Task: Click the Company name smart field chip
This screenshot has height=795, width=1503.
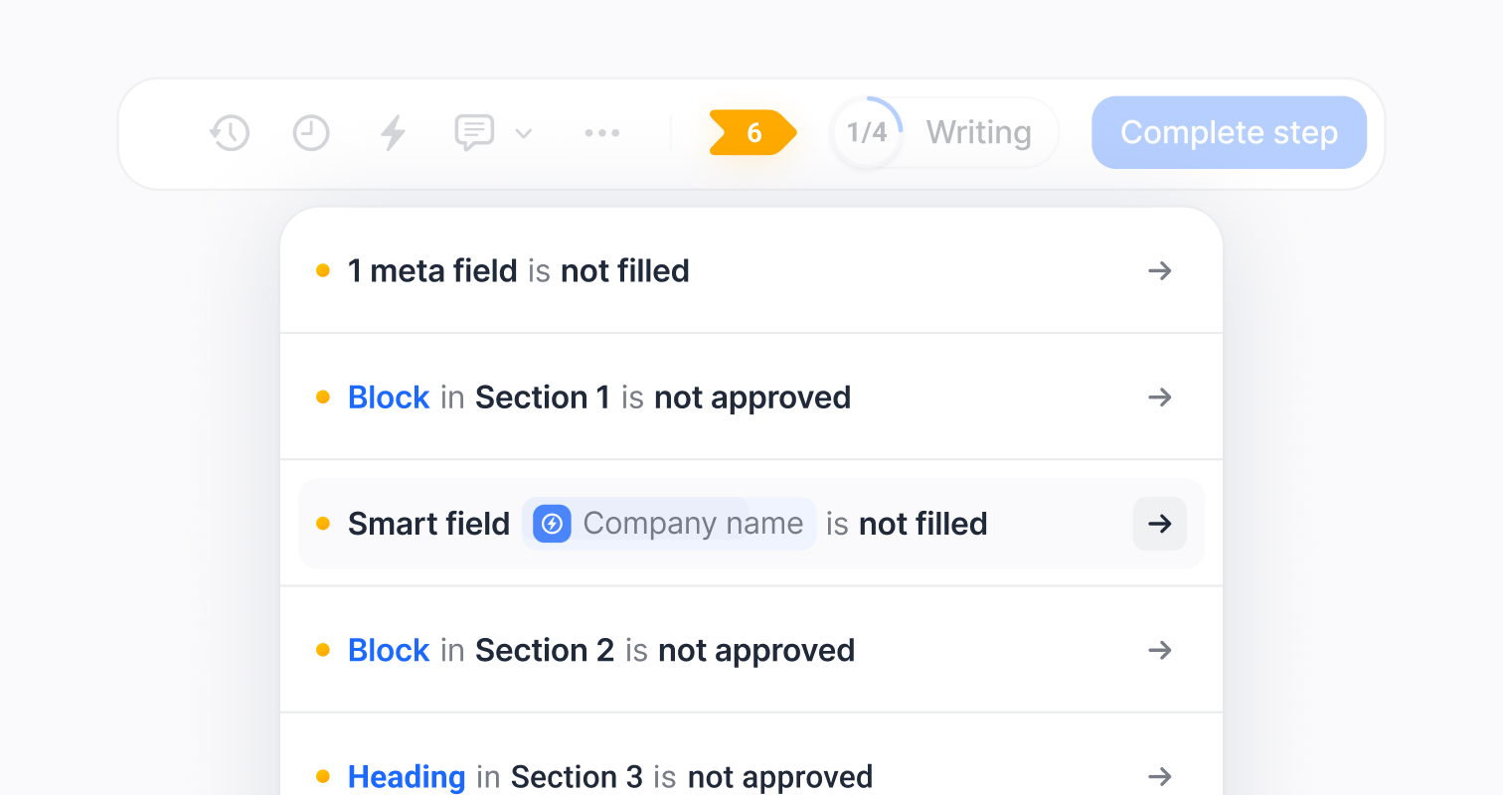Action: click(669, 524)
